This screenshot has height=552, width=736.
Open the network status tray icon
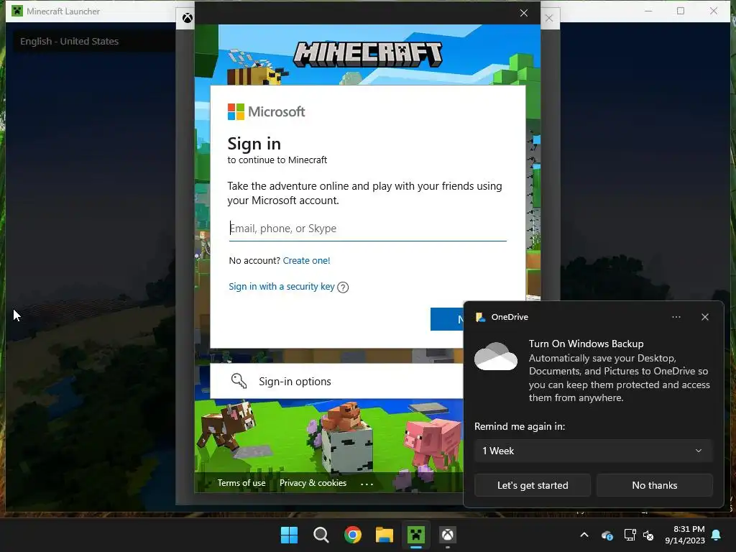click(630, 535)
